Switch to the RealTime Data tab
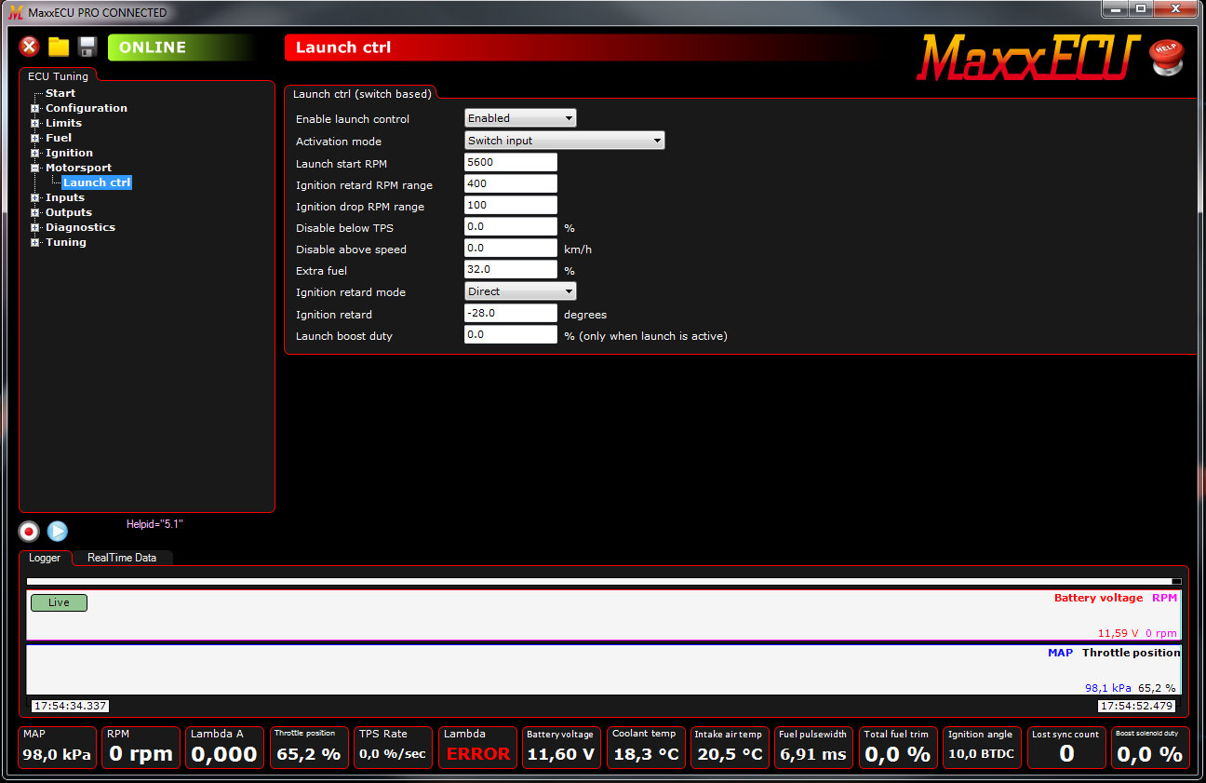 pos(122,558)
